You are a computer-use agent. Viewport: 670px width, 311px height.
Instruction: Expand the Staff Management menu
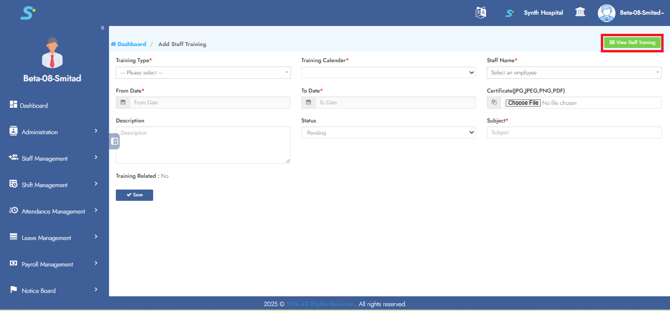pos(54,158)
